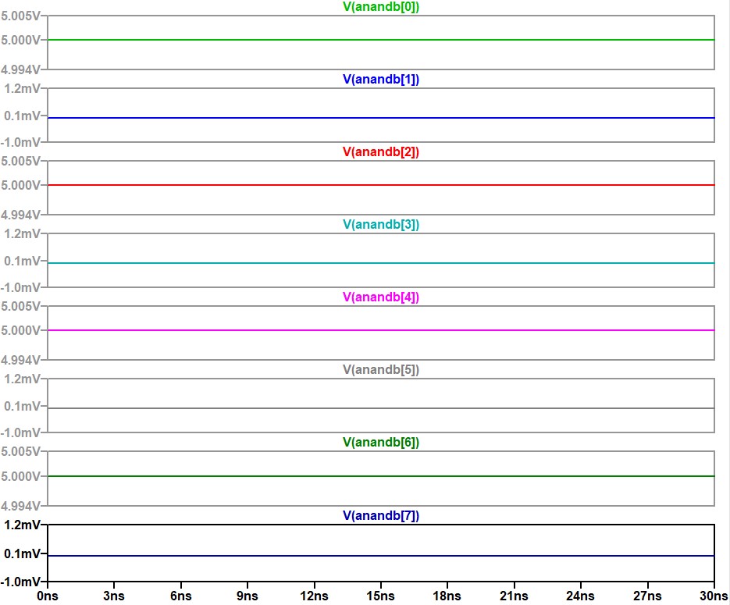730x605 pixels.
Task: Click the 6ns time axis label
Action: (x=180, y=596)
